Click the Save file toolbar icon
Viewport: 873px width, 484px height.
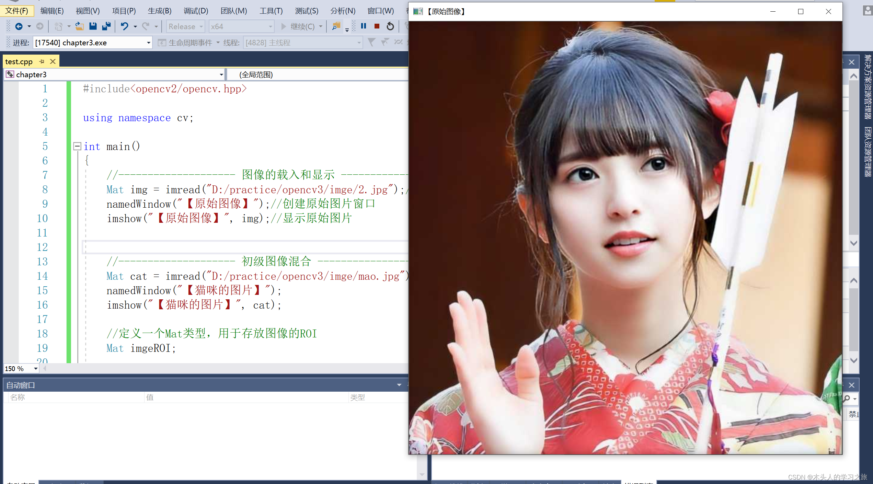coord(92,26)
